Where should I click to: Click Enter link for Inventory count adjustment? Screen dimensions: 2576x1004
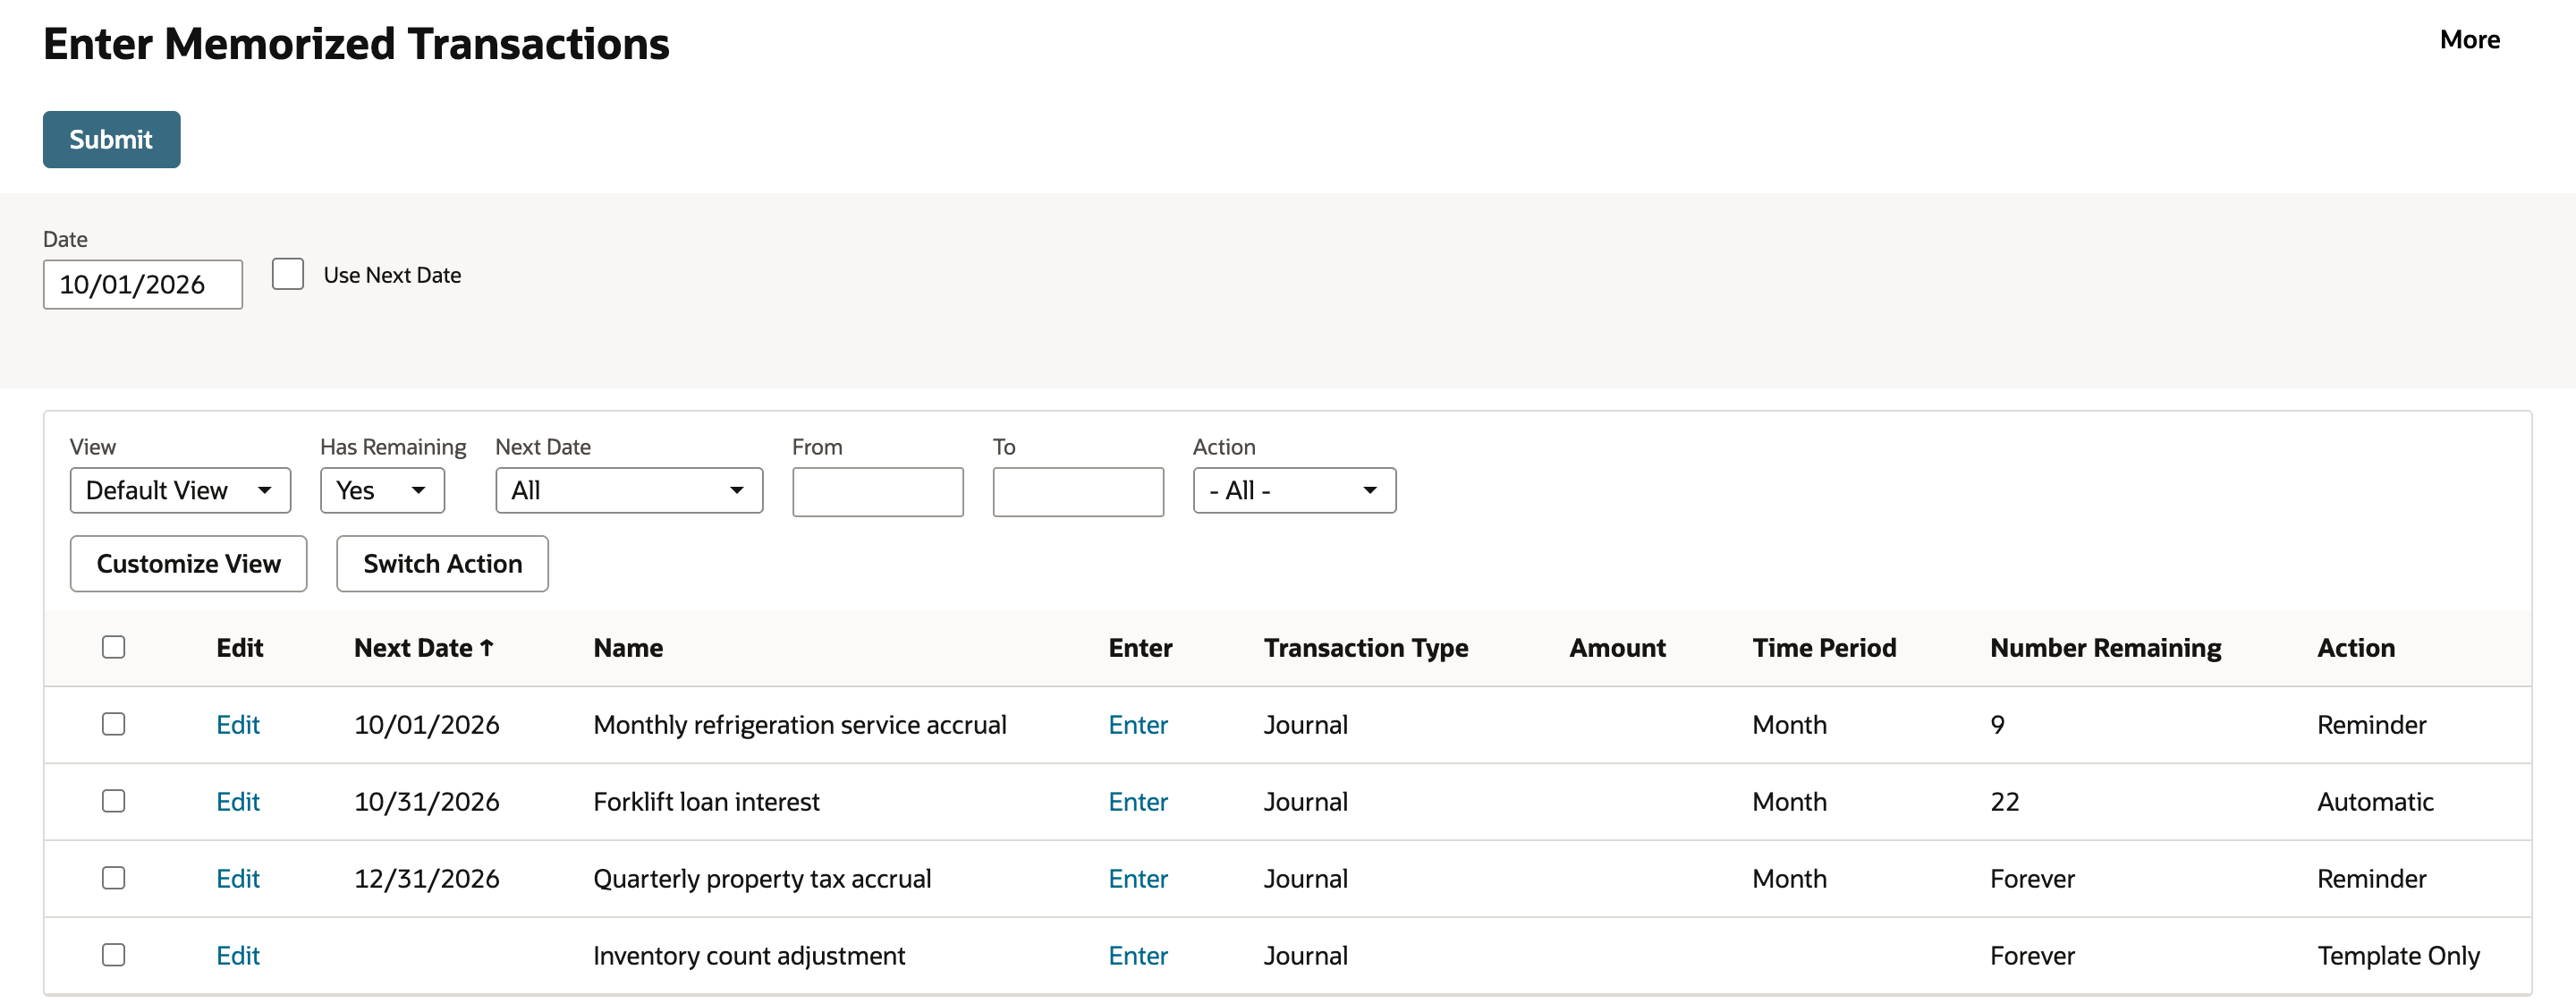pyautogui.click(x=1138, y=956)
